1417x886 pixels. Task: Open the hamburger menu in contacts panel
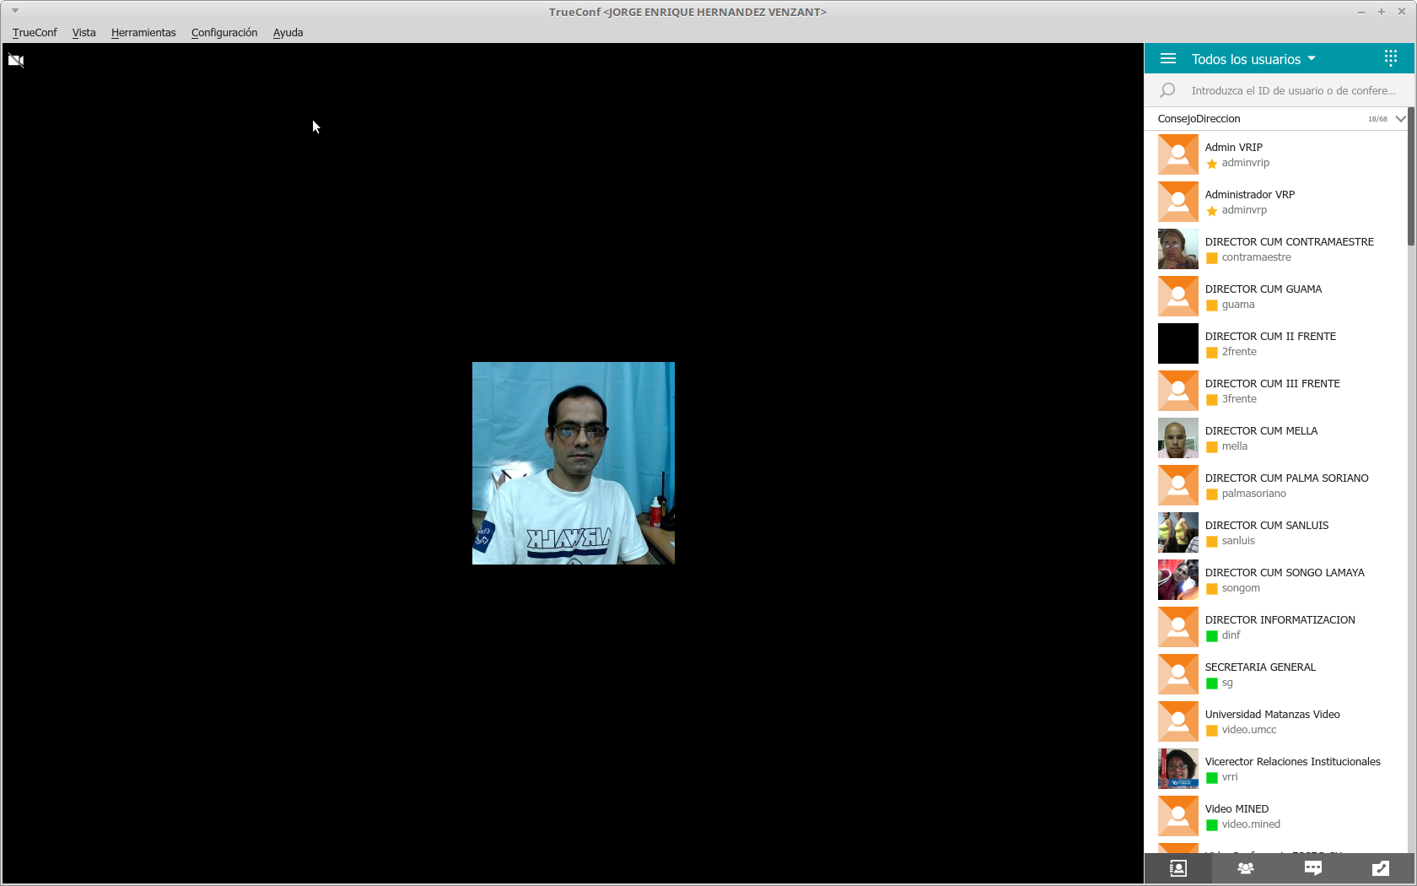1168,59
